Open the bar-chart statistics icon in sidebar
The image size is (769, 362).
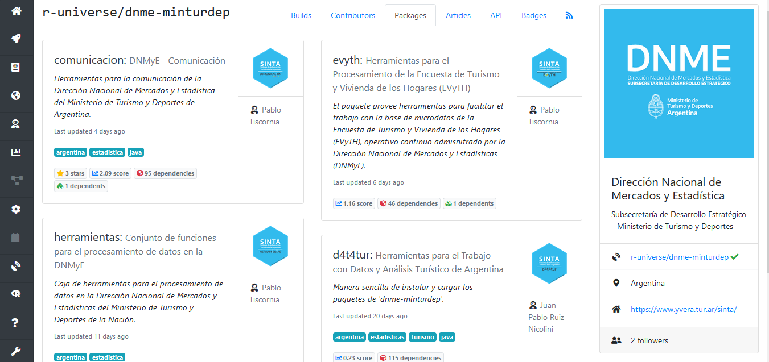pyautogui.click(x=16, y=152)
